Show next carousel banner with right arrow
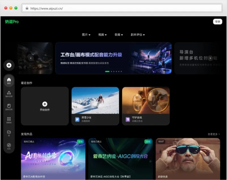227x180 pixels. tap(210, 58)
